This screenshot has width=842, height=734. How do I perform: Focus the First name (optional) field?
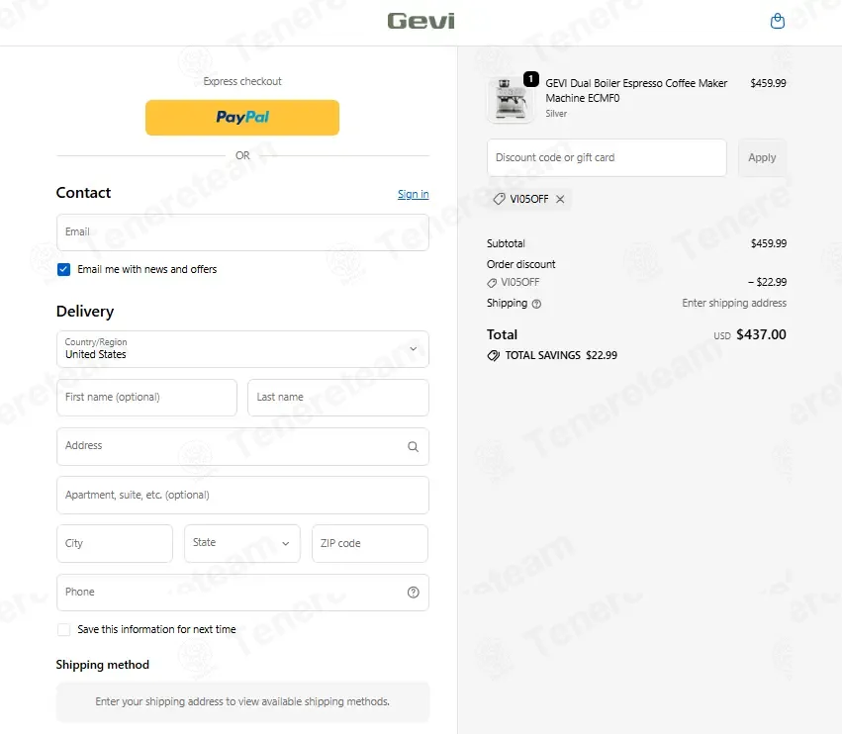pyautogui.click(x=146, y=398)
